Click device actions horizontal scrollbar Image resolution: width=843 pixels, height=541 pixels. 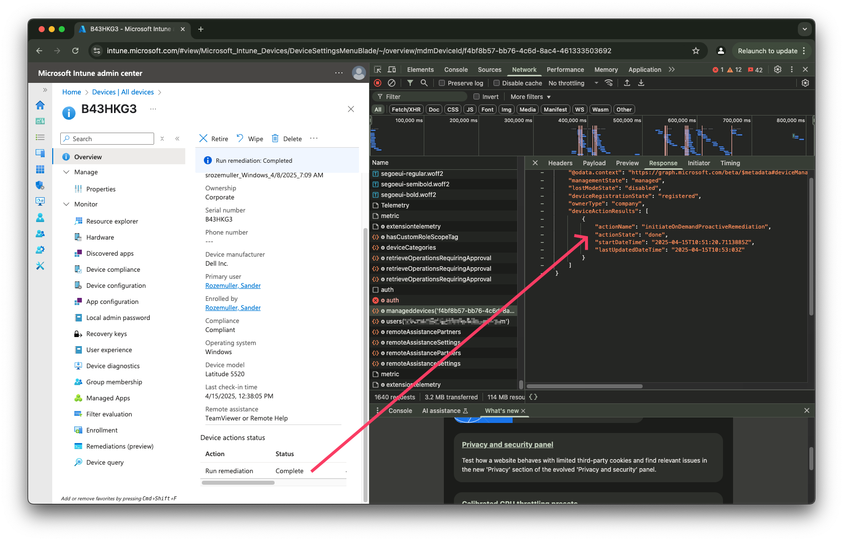[238, 483]
